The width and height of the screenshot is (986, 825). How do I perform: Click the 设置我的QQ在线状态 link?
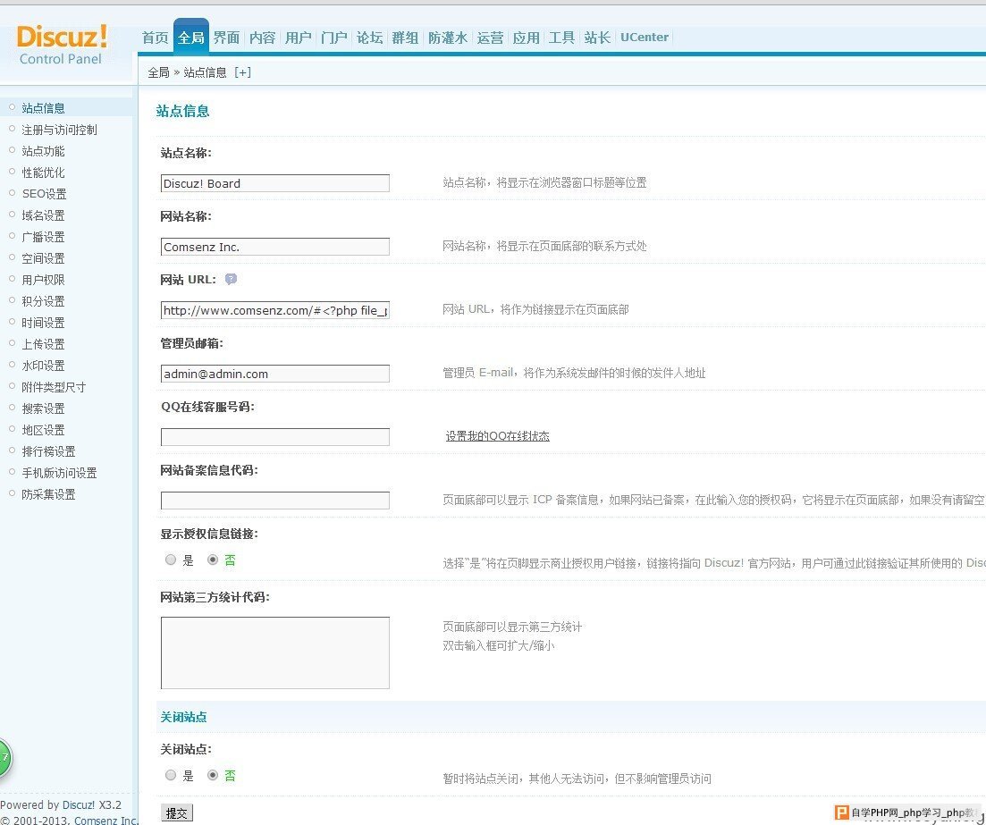tap(497, 436)
